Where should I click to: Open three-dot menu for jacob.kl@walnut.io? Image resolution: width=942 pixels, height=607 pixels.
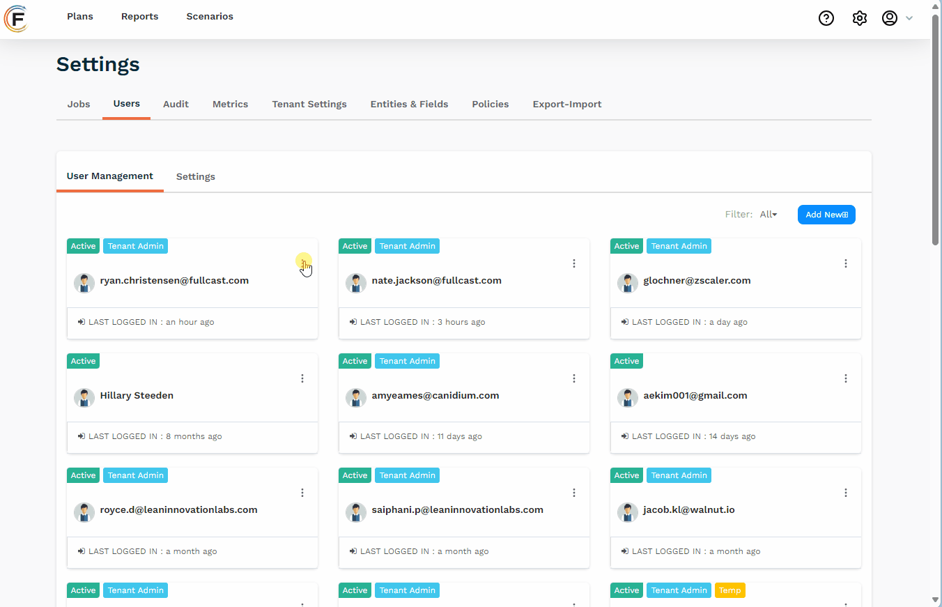pos(846,493)
